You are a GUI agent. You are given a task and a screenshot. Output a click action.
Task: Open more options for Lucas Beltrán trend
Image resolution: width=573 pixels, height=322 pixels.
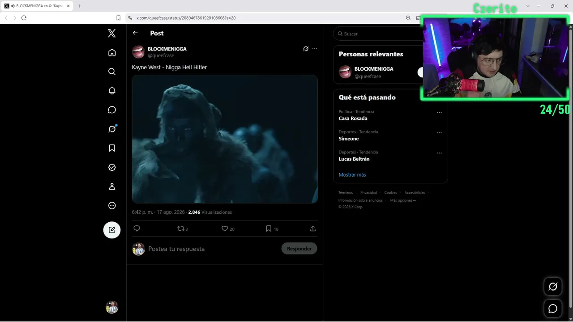[439, 153]
